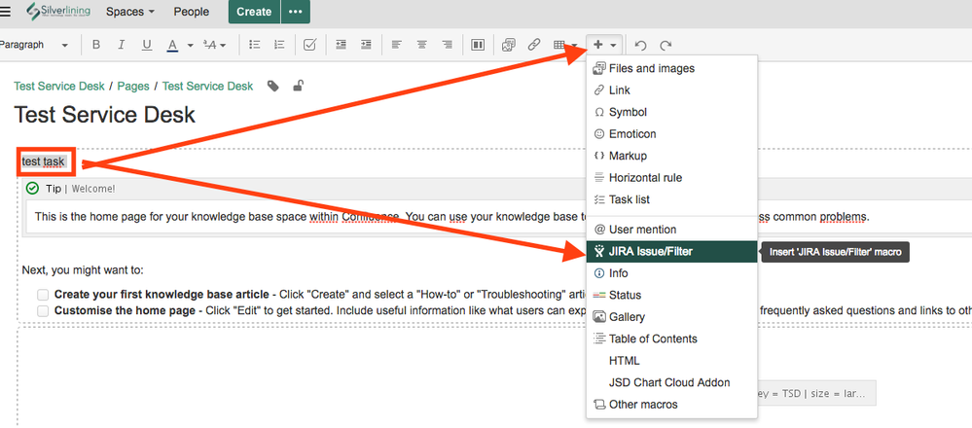
Task: Choose Info macro from insert menu
Action: pyautogui.click(x=671, y=273)
